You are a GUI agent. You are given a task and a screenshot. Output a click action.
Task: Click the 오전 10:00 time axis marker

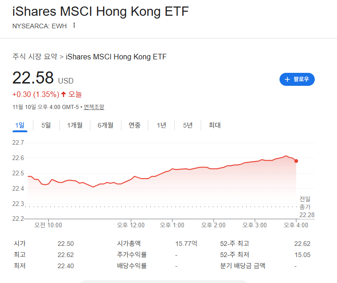tap(48, 225)
